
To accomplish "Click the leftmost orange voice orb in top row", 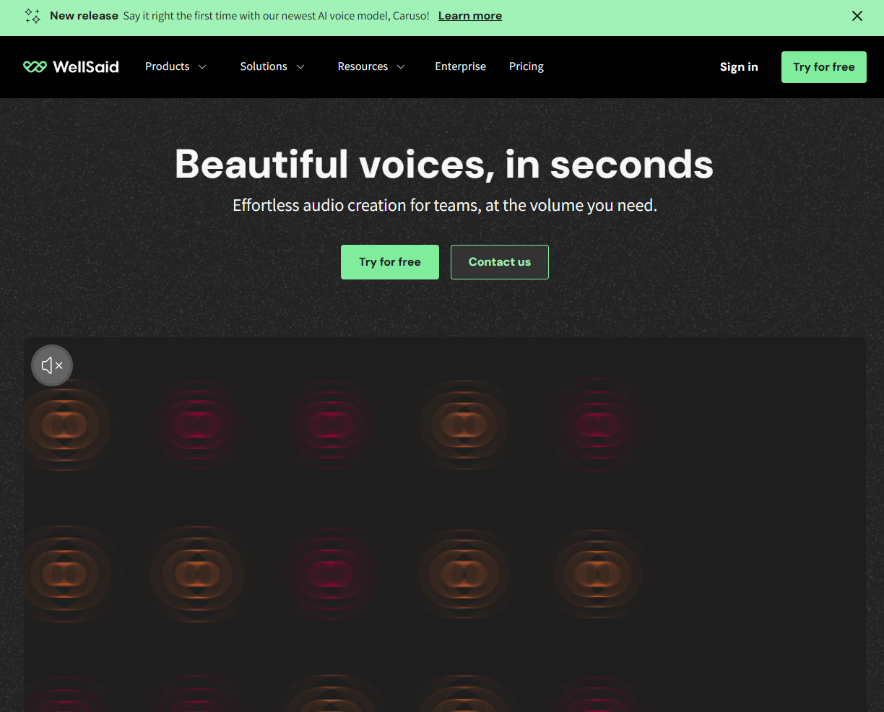I will (65, 425).
